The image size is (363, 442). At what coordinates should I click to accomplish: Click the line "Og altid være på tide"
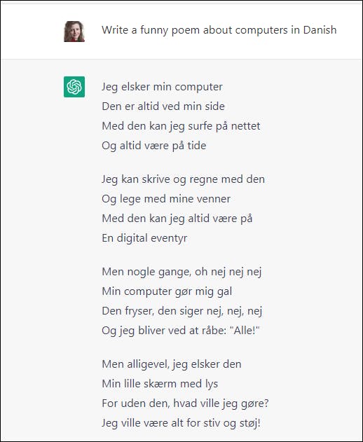pos(154,146)
